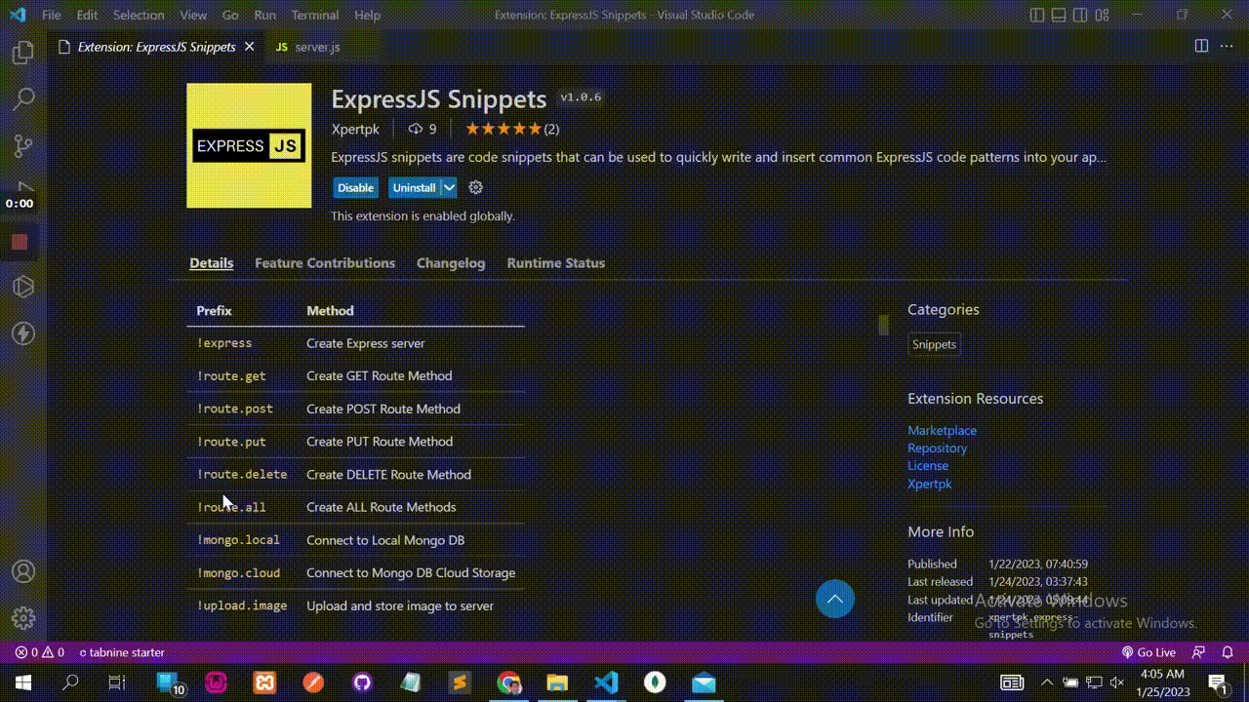Viewport: 1249px width, 702px height.
Task: Click the VS Code logo in the title bar
Action: pos(17,16)
